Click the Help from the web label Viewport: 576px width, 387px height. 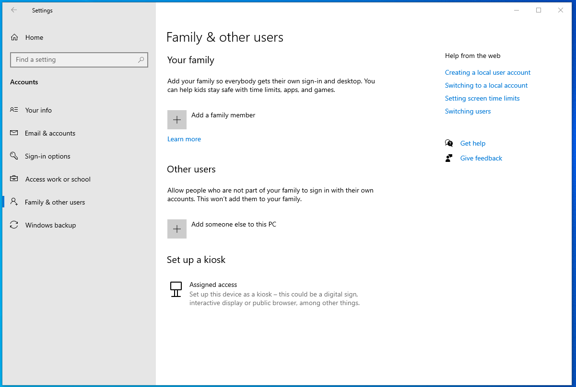click(x=472, y=56)
